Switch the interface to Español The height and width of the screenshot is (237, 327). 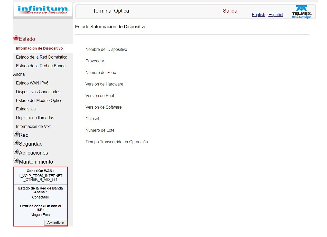(x=276, y=15)
